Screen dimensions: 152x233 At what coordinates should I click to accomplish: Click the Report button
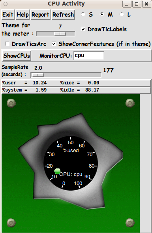click(40, 15)
